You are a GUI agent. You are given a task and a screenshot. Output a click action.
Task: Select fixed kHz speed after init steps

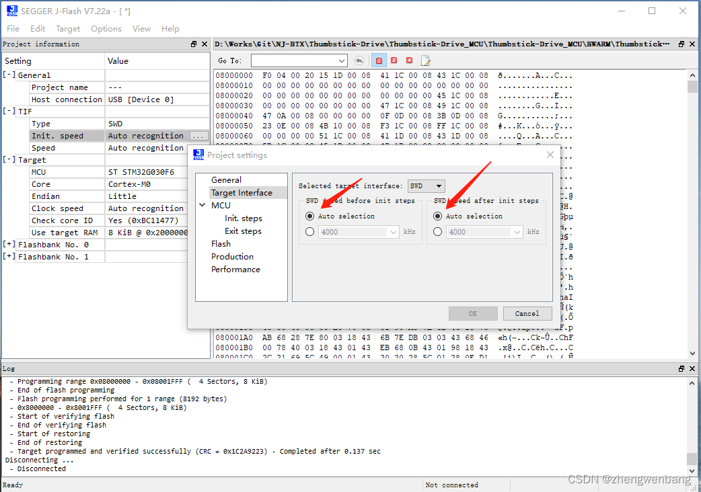point(438,232)
